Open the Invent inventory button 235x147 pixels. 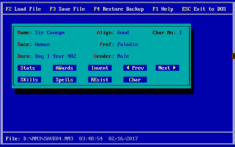click(100, 68)
